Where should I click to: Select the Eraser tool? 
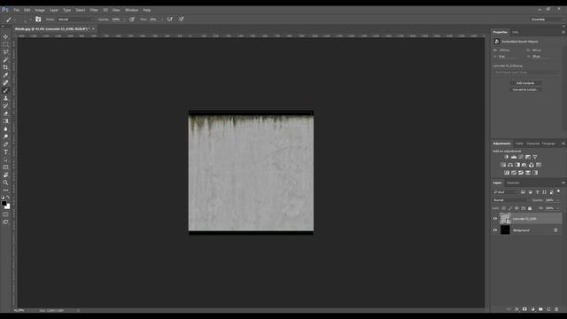[x=5, y=113]
